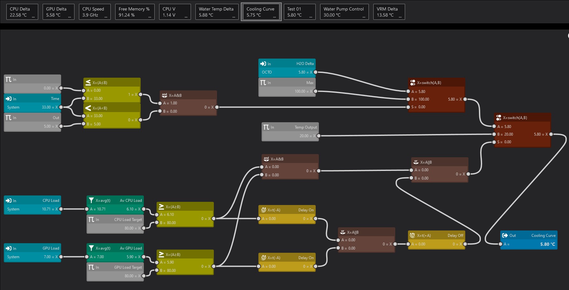Click the CPU Load Target value 80.00
The height and width of the screenshot is (290, 569).
coord(129,228)
